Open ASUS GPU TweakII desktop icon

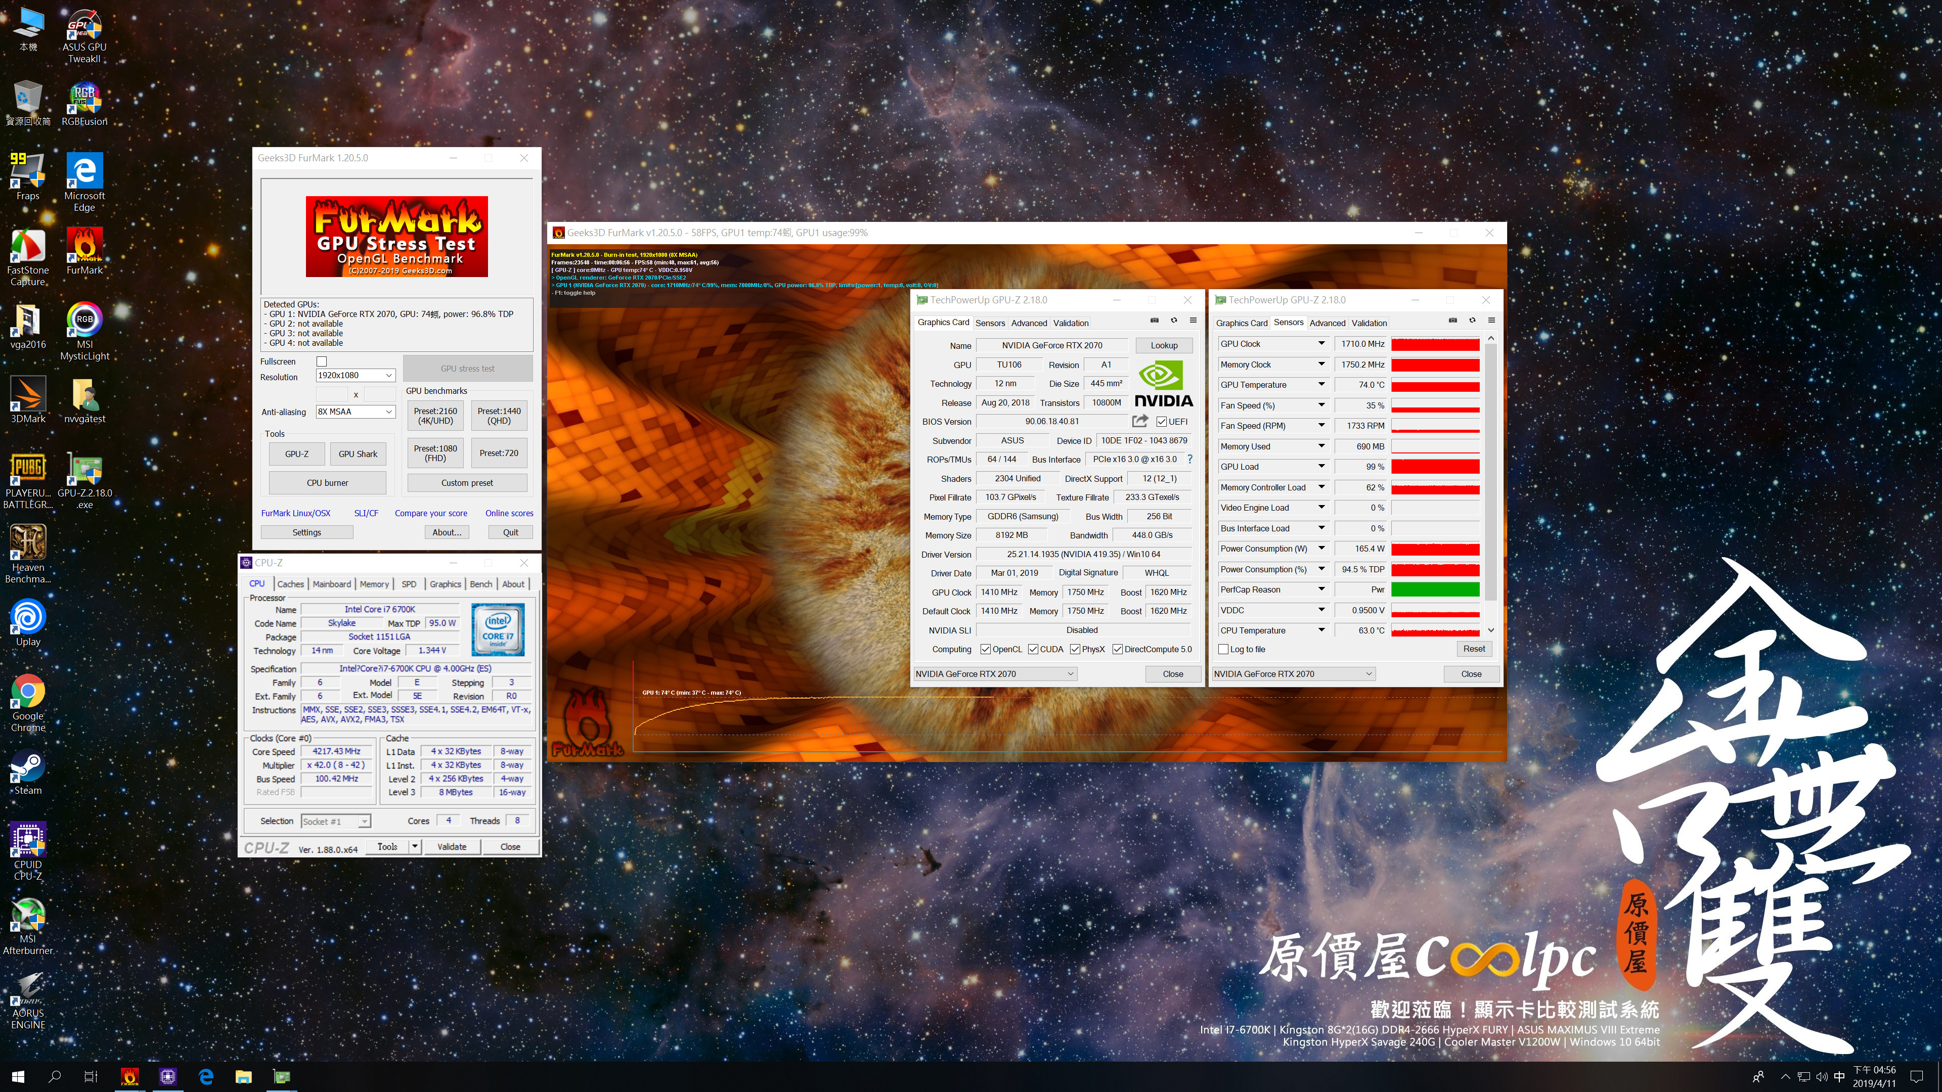83,35
